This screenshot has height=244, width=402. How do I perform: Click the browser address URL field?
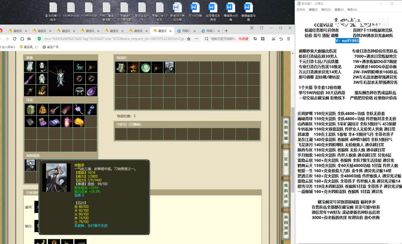tap(114, 39)
